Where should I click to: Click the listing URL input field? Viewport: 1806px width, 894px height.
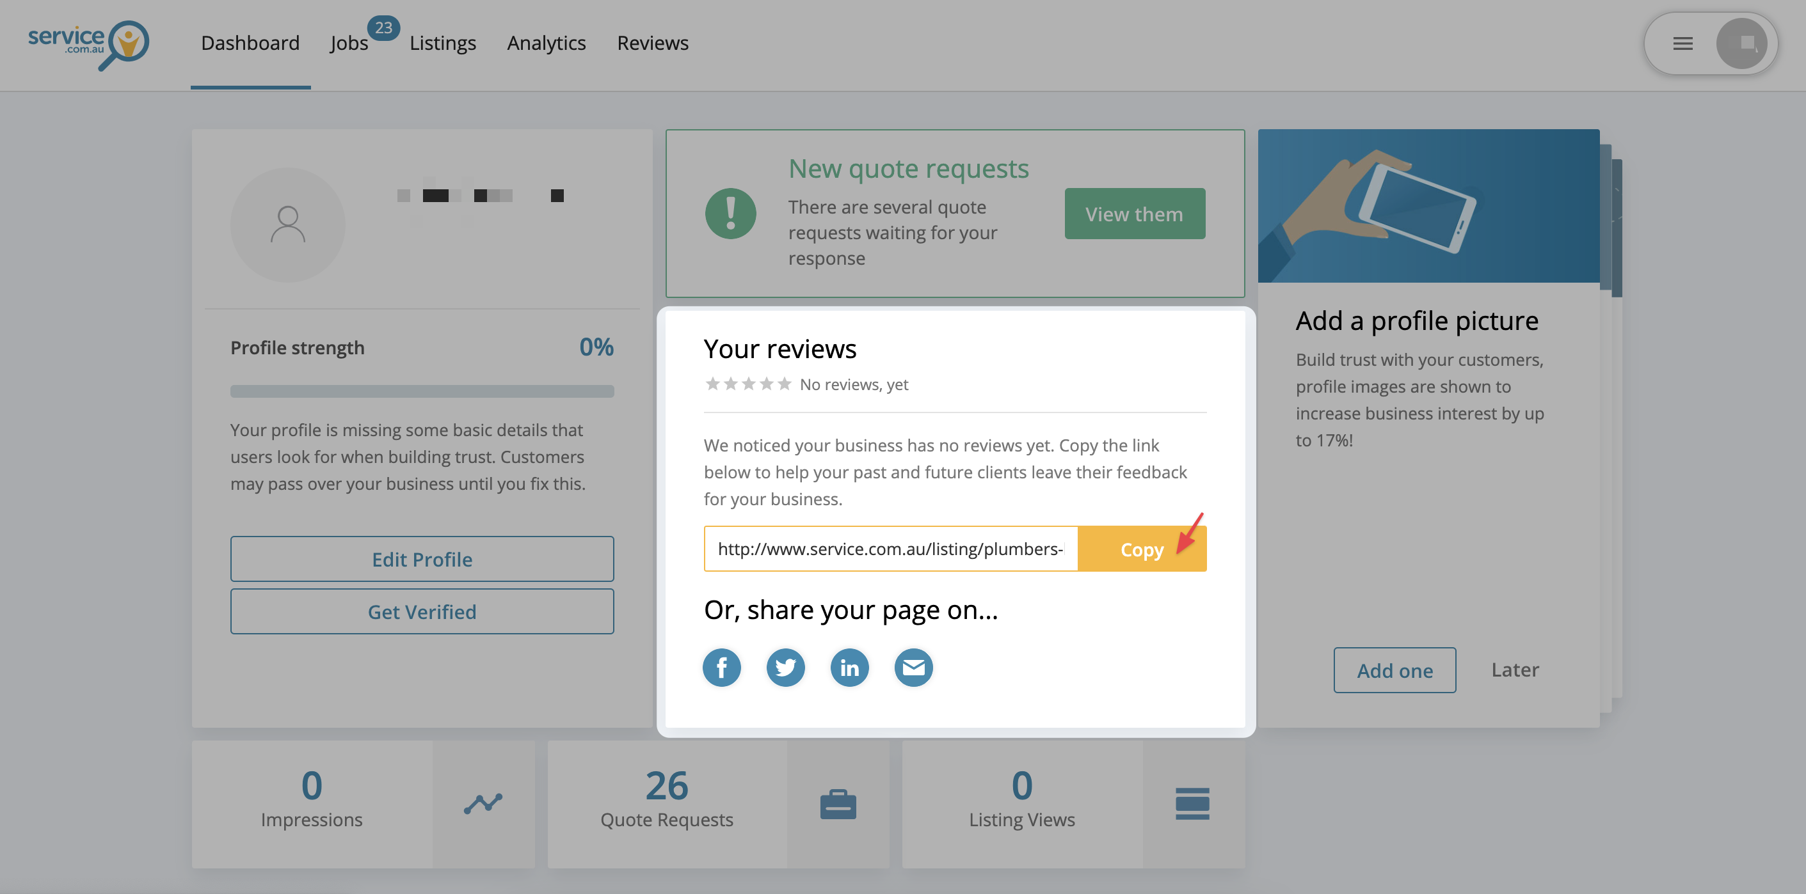pos(890,549)
